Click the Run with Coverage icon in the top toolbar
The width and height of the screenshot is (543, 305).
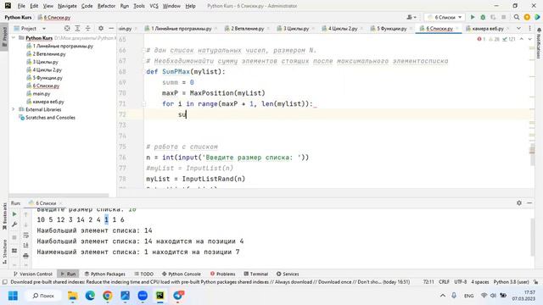pyautogui.click(x=493, y=17)
